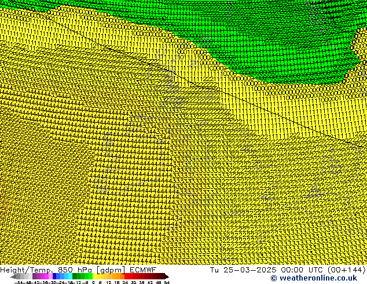The height and width of the screenshot is (284, 367).
Task: Click the bright green legend swatch below 0
Action: tap(90, 276)
